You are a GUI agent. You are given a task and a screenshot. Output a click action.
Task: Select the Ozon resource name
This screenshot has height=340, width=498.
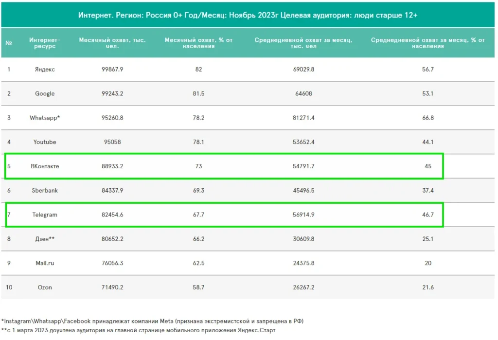(x=45, y=287)
